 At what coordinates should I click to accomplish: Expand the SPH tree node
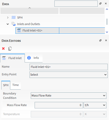point(8,18)
